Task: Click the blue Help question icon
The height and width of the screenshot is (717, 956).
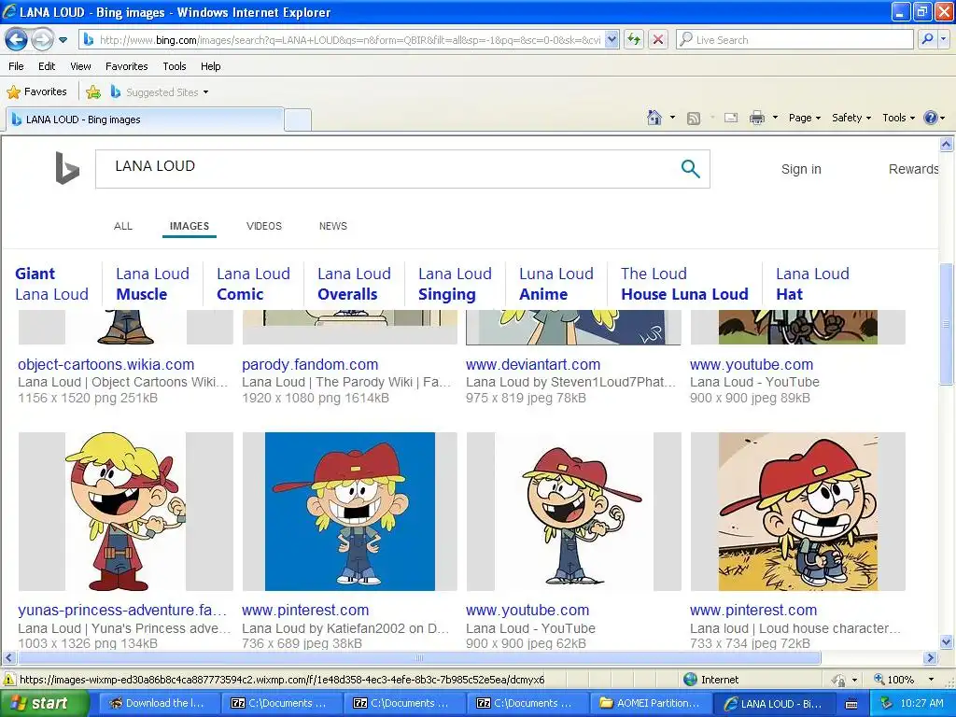Action: [931, 118]
